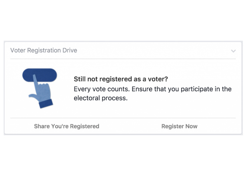Click the word 'Registered' in share action
The width and height of the screenshot is (247, 185).
point(85,126)
